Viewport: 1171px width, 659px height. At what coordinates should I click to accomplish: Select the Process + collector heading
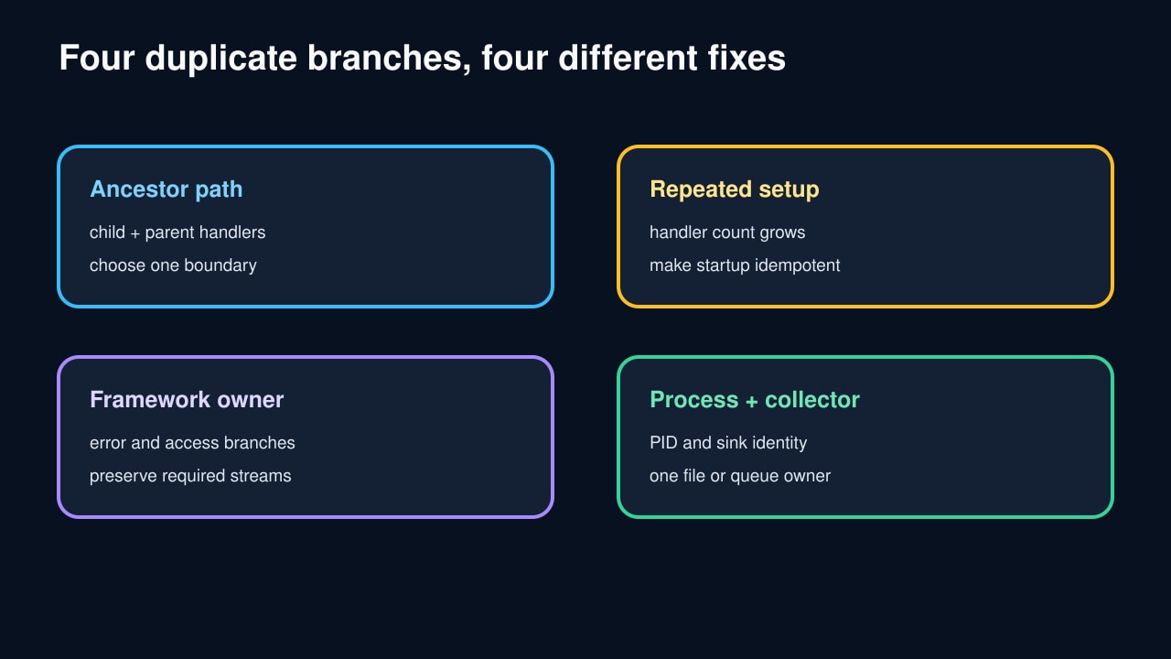[x=755, y=400]
